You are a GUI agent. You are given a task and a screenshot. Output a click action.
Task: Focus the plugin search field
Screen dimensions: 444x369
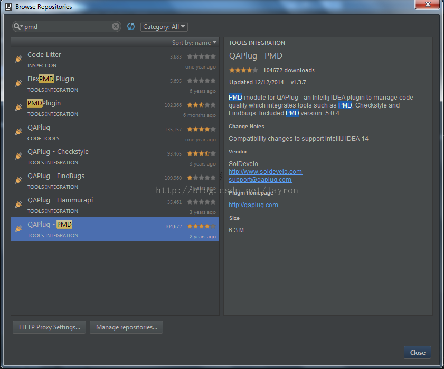[67, 26]
